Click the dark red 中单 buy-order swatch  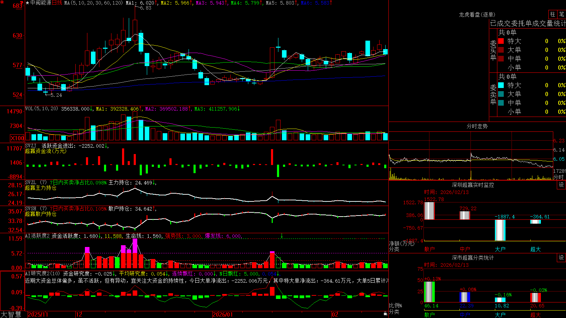pos(501,59)
